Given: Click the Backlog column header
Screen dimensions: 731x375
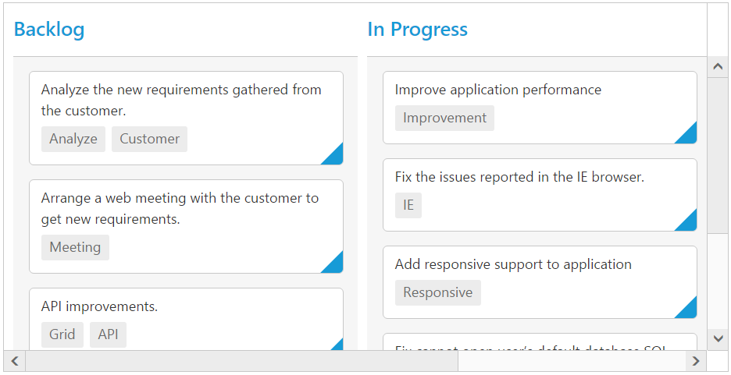Looking at the screenshot, I should (x=49, y=30).
